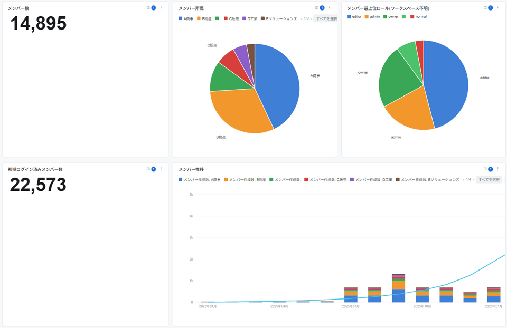Go to next legend page in メンバー推移

pos(473,179)
